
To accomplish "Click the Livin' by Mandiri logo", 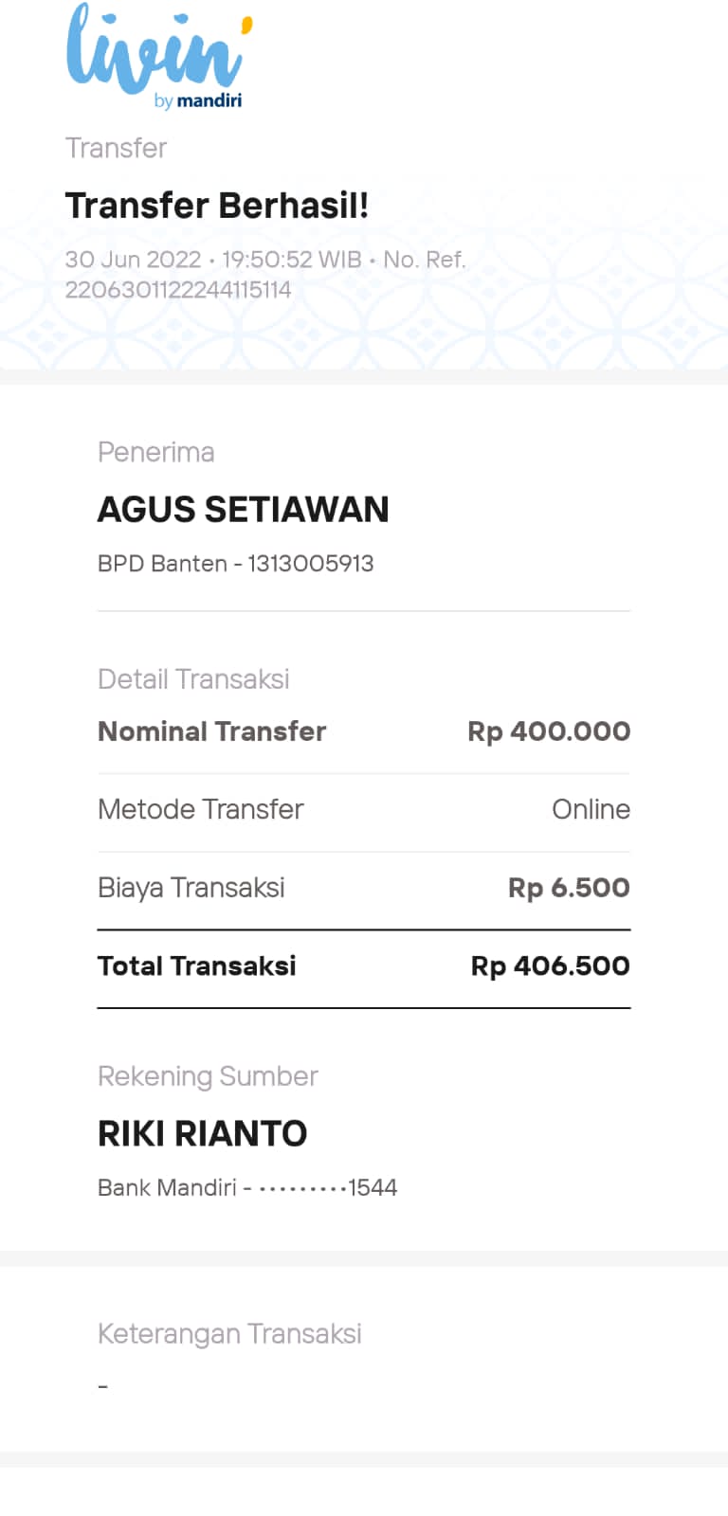I will (158, 57).
